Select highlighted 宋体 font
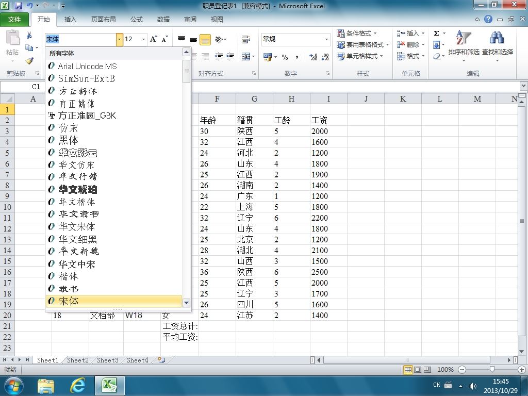 click(x=114, y=301)
